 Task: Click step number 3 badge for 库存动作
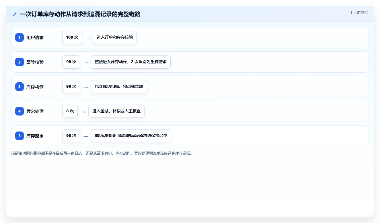click(20, 87)
